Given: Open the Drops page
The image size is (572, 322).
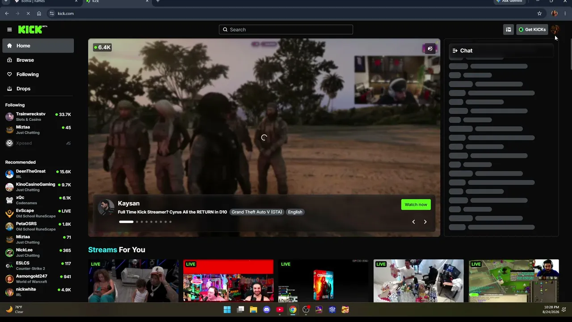Looking at the screenshot, I should pos(38,89).
